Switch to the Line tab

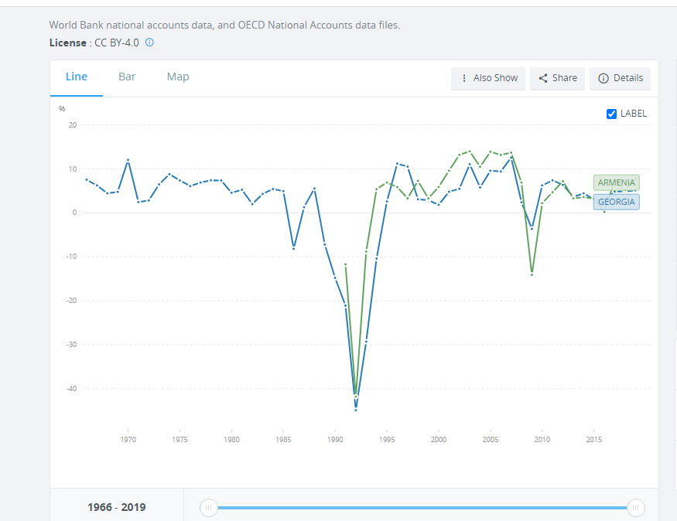[77, 77]
